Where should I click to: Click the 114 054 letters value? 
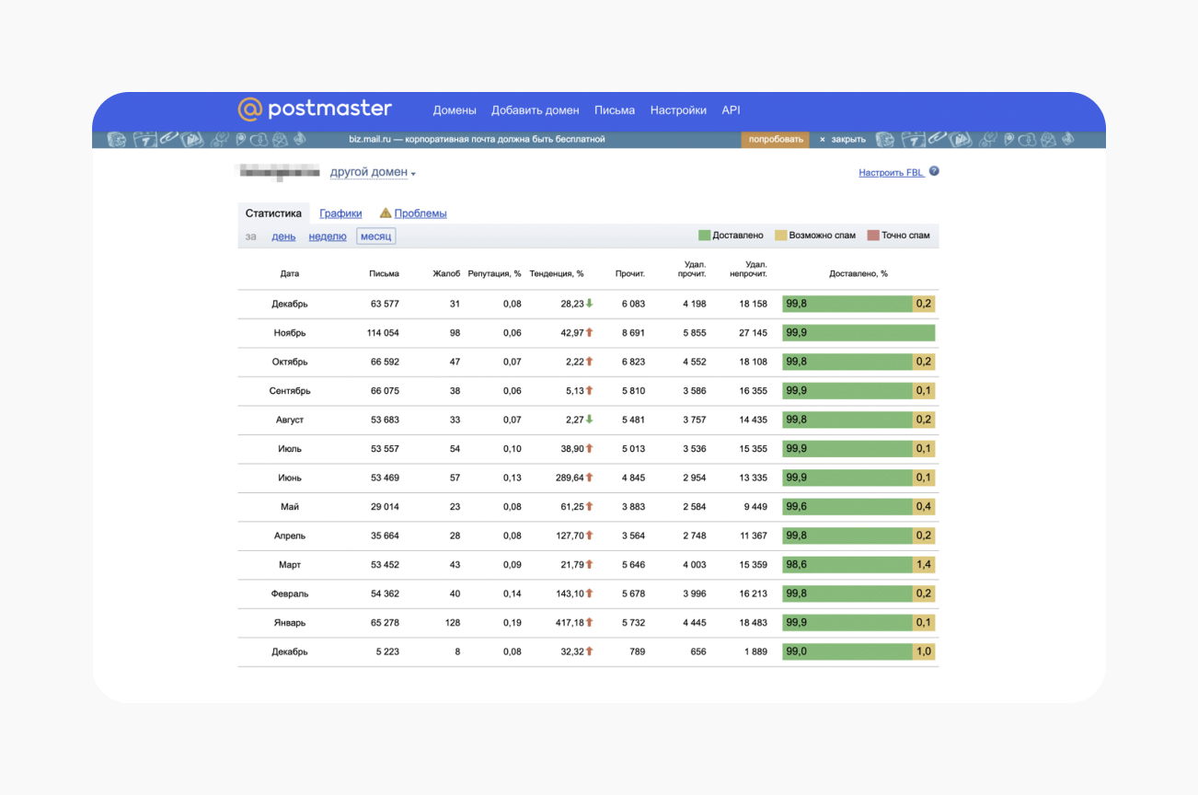(x=384, y=333)
